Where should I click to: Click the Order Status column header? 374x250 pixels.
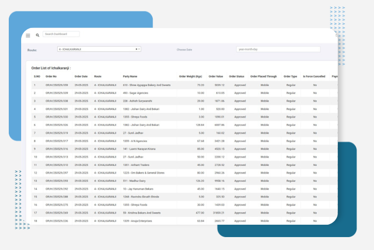[x=236, y=76]
